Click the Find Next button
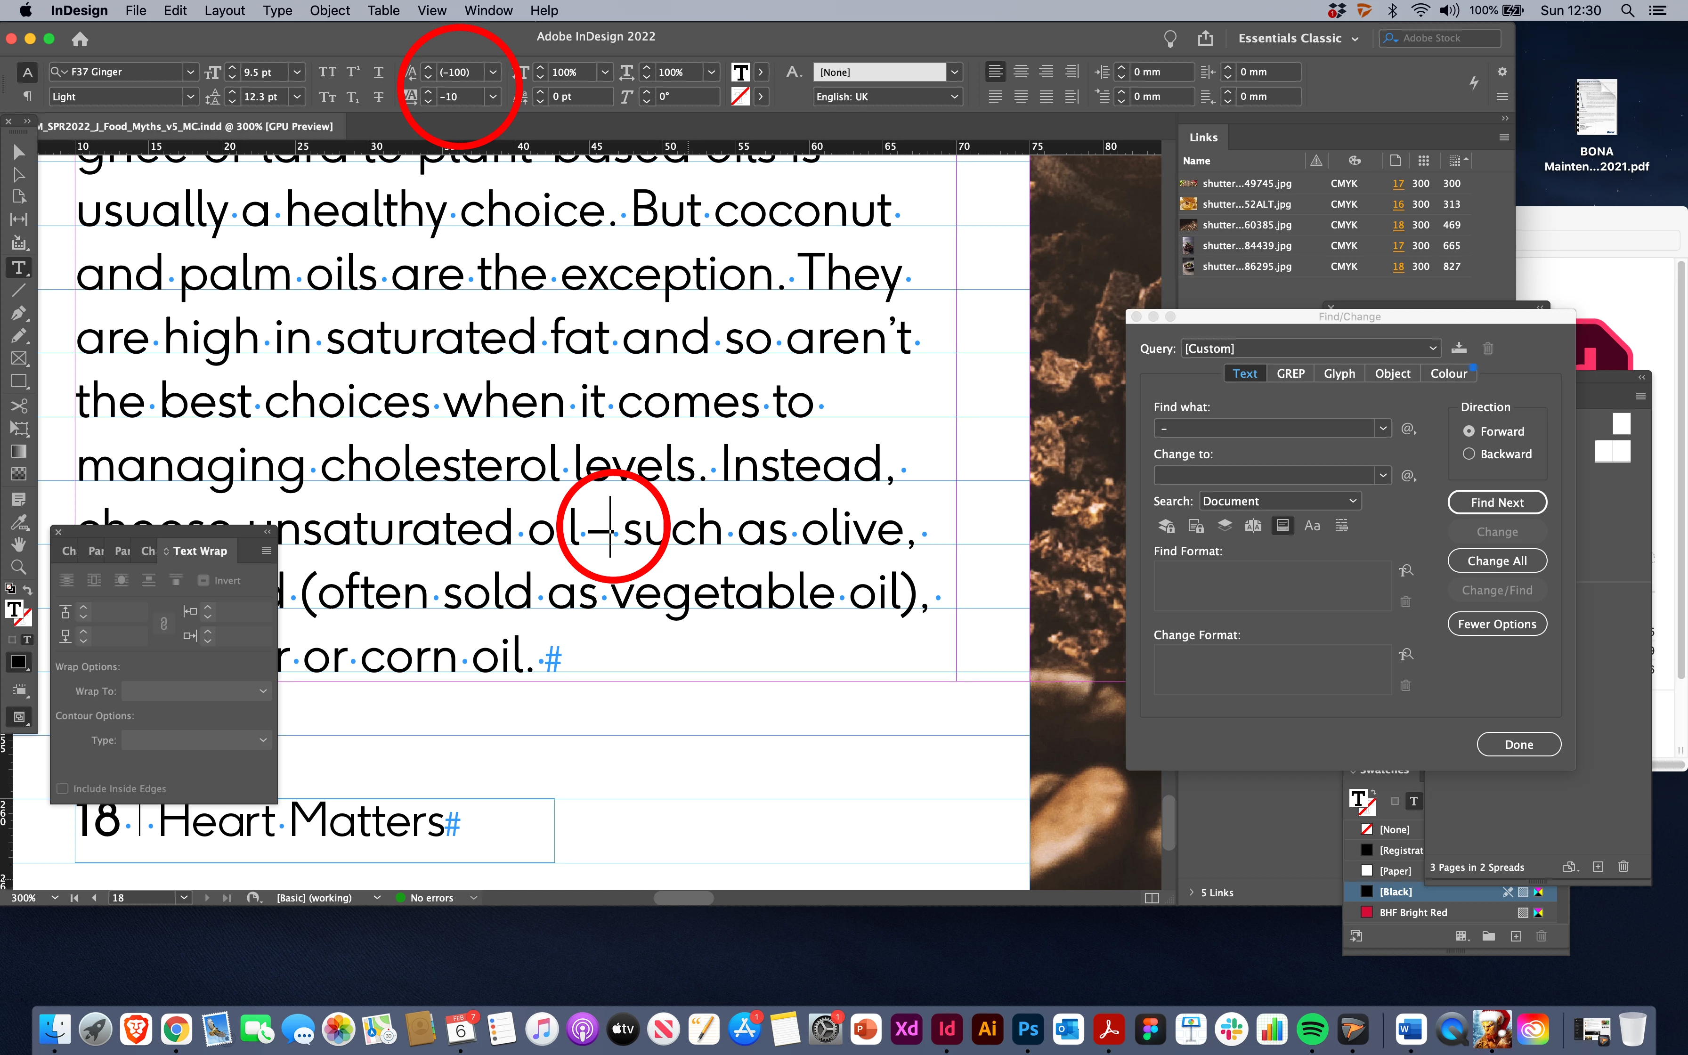Screen dimensions: 1688x1055 [x=1497, y=503]
